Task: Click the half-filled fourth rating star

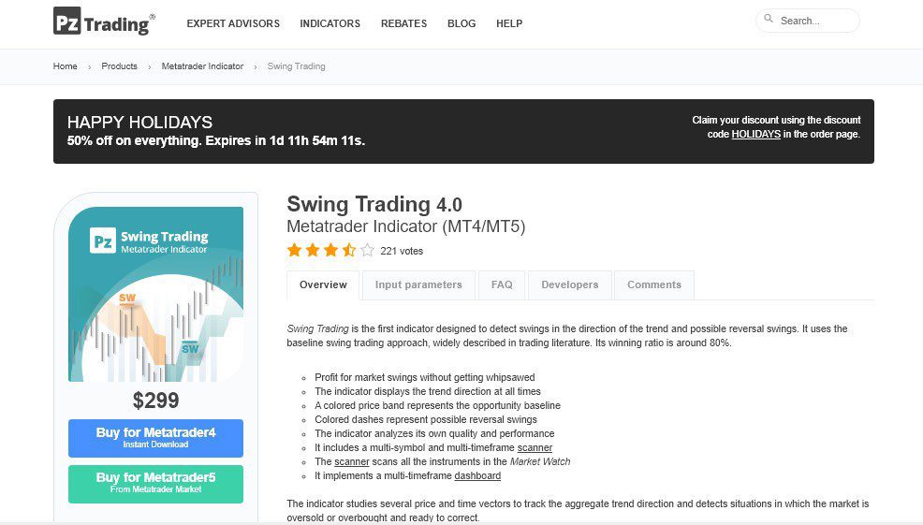Action: pyautogui.click(x=349, y=250)
